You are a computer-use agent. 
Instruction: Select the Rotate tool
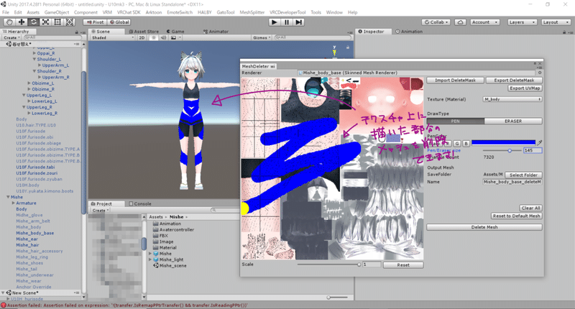pyautogui.click(x=34, y=22)
